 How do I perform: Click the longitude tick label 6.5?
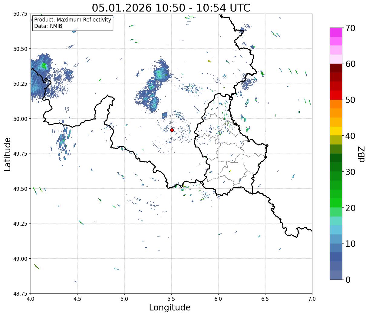pos(265,299)
